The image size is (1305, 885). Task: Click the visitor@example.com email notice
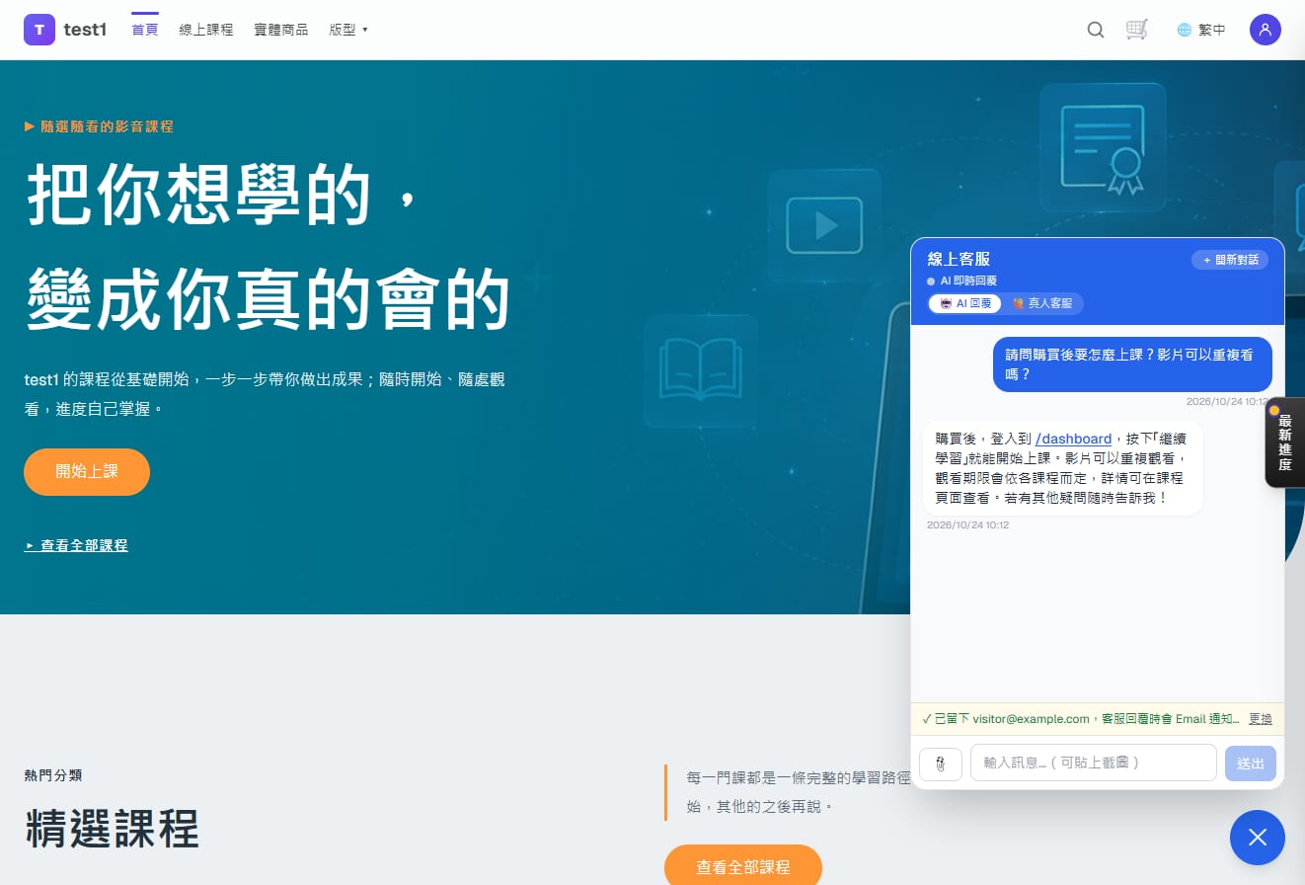pos(1081,719)
